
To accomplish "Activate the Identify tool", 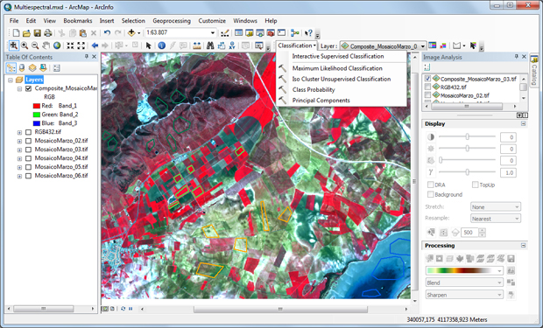I will click(x=161, y=45).
